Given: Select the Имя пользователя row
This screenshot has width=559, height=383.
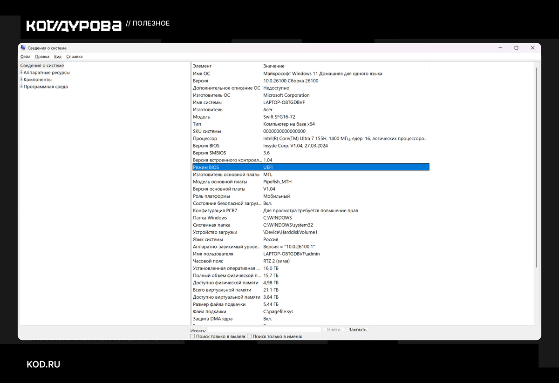Looking at the screenshot, I should (311, 254).
